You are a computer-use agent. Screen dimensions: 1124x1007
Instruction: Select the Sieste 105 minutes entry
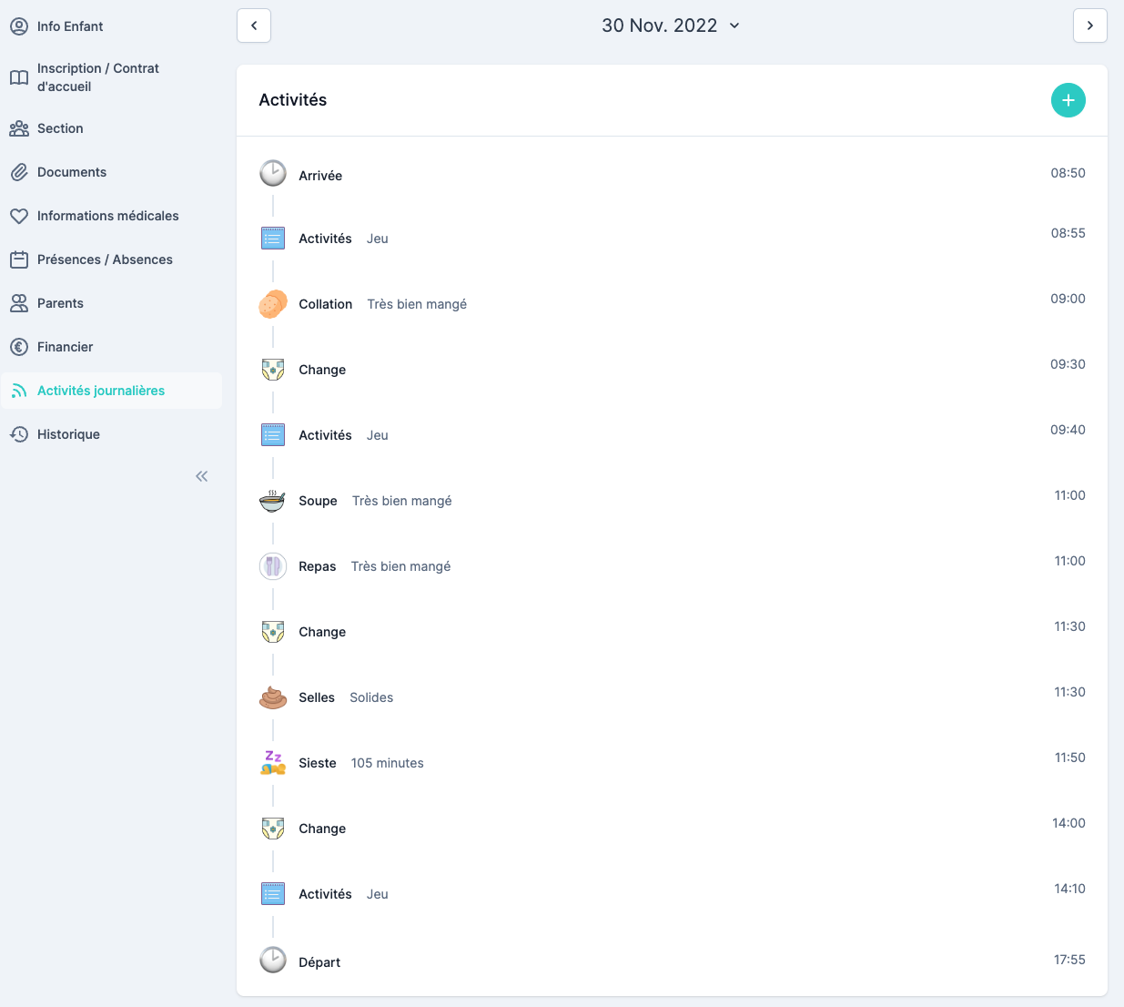click(x=361, y=763)
